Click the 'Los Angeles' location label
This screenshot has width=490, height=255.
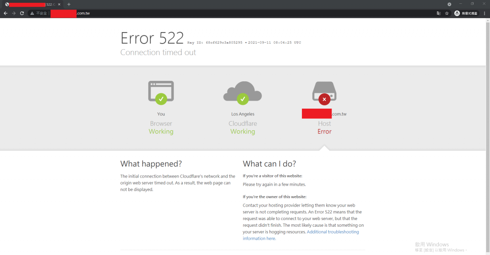[x=243, y=114]
